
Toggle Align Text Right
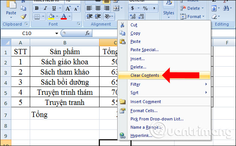tap(107, 8)
